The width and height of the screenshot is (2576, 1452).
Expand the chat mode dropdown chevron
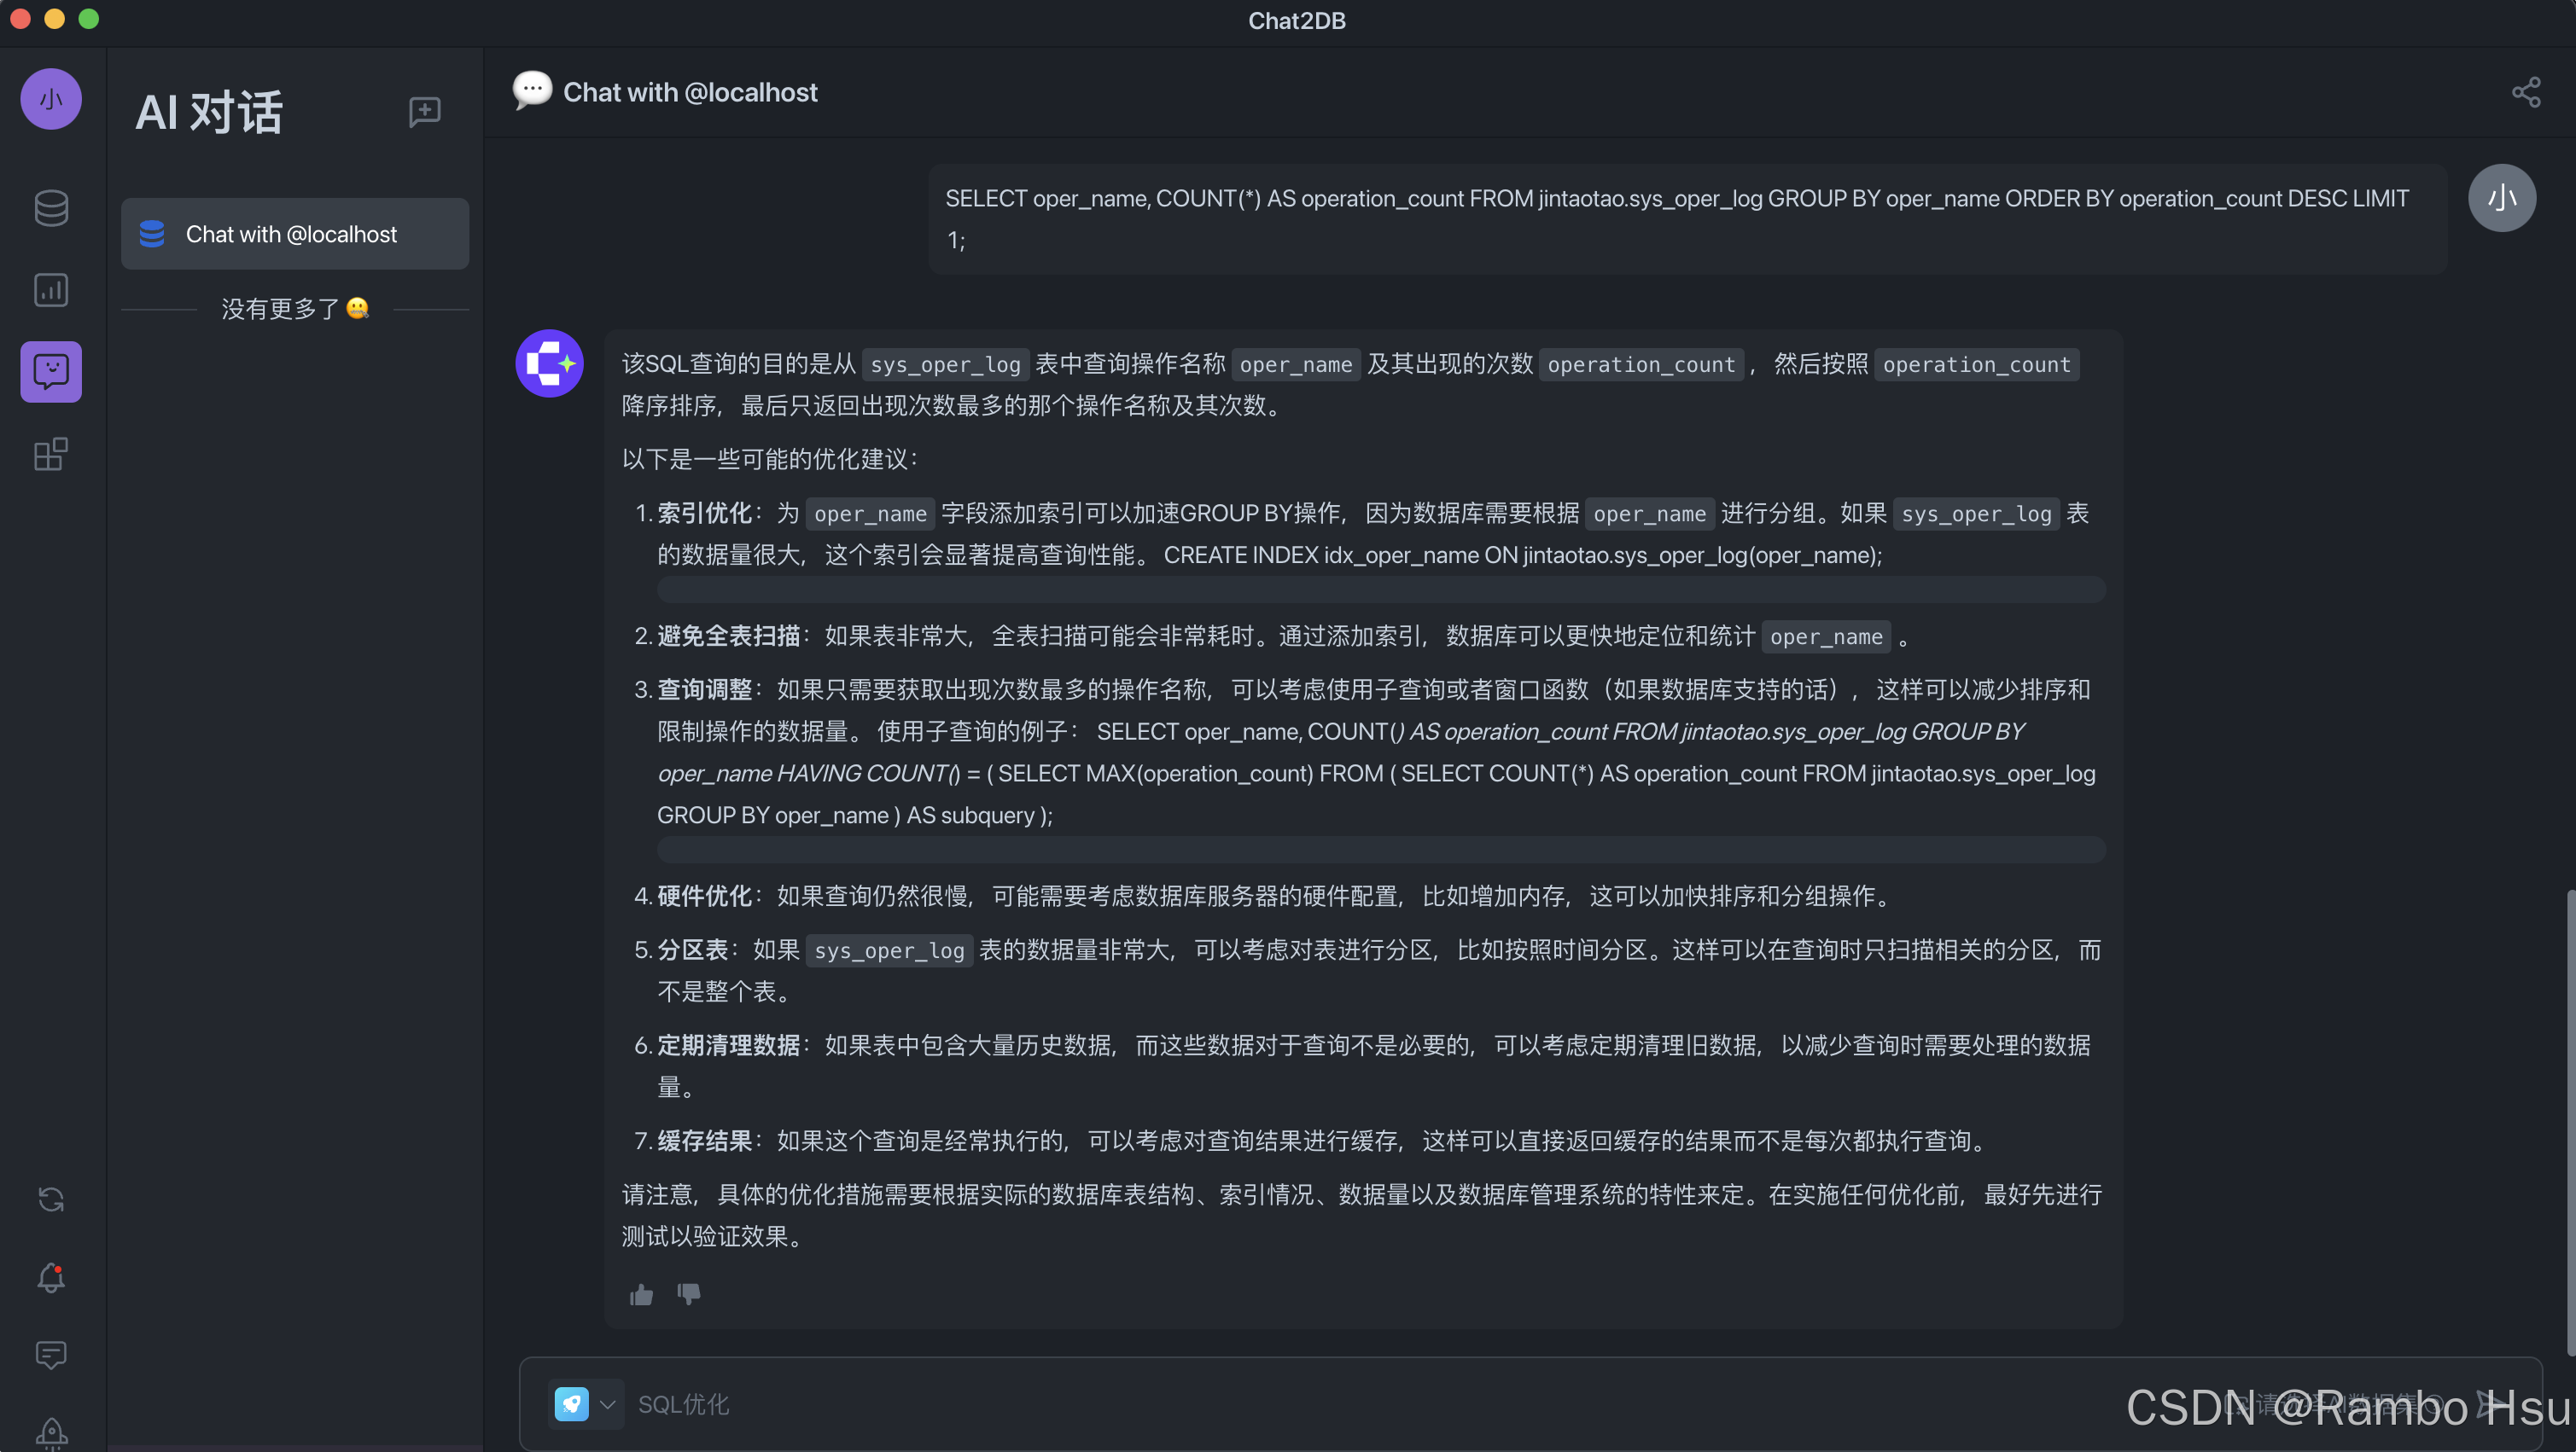(607, 1404)
